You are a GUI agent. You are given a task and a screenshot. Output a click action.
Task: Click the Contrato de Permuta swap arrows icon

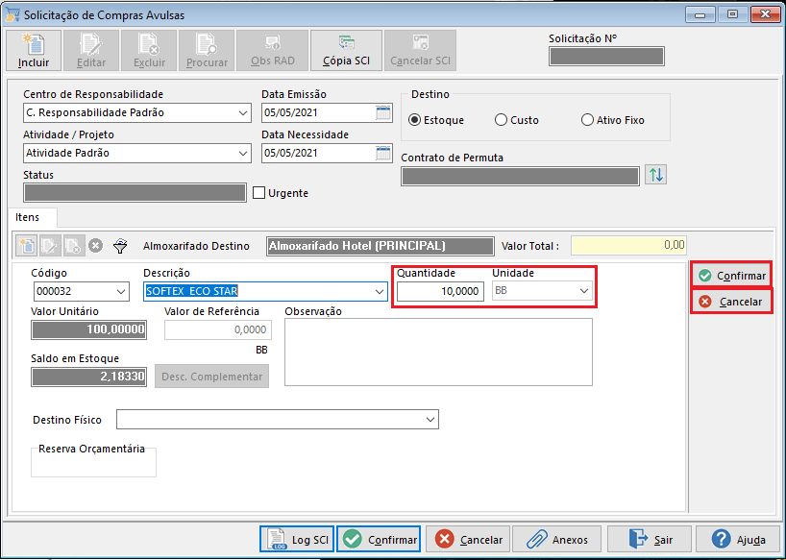pyautogui.click(x=655, y=176)
